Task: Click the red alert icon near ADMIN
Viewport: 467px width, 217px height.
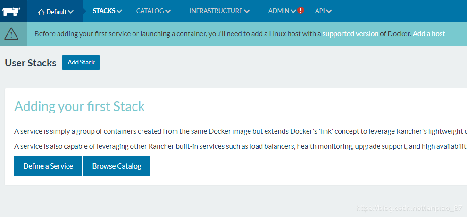Action: 301,10
